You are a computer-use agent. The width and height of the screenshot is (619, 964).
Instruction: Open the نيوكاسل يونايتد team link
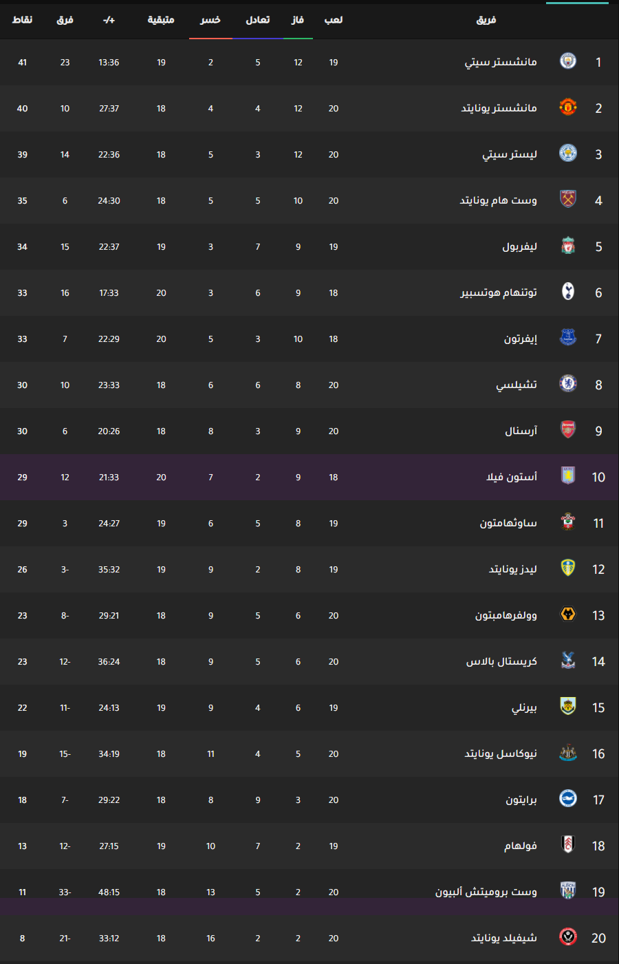(x=501, y=753)
